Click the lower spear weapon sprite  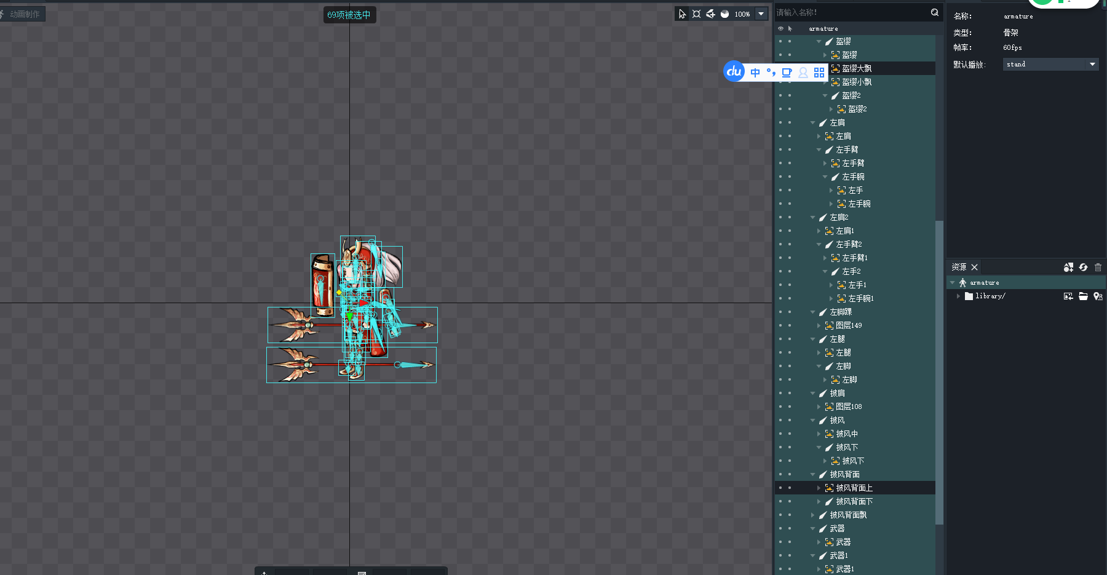351,365
